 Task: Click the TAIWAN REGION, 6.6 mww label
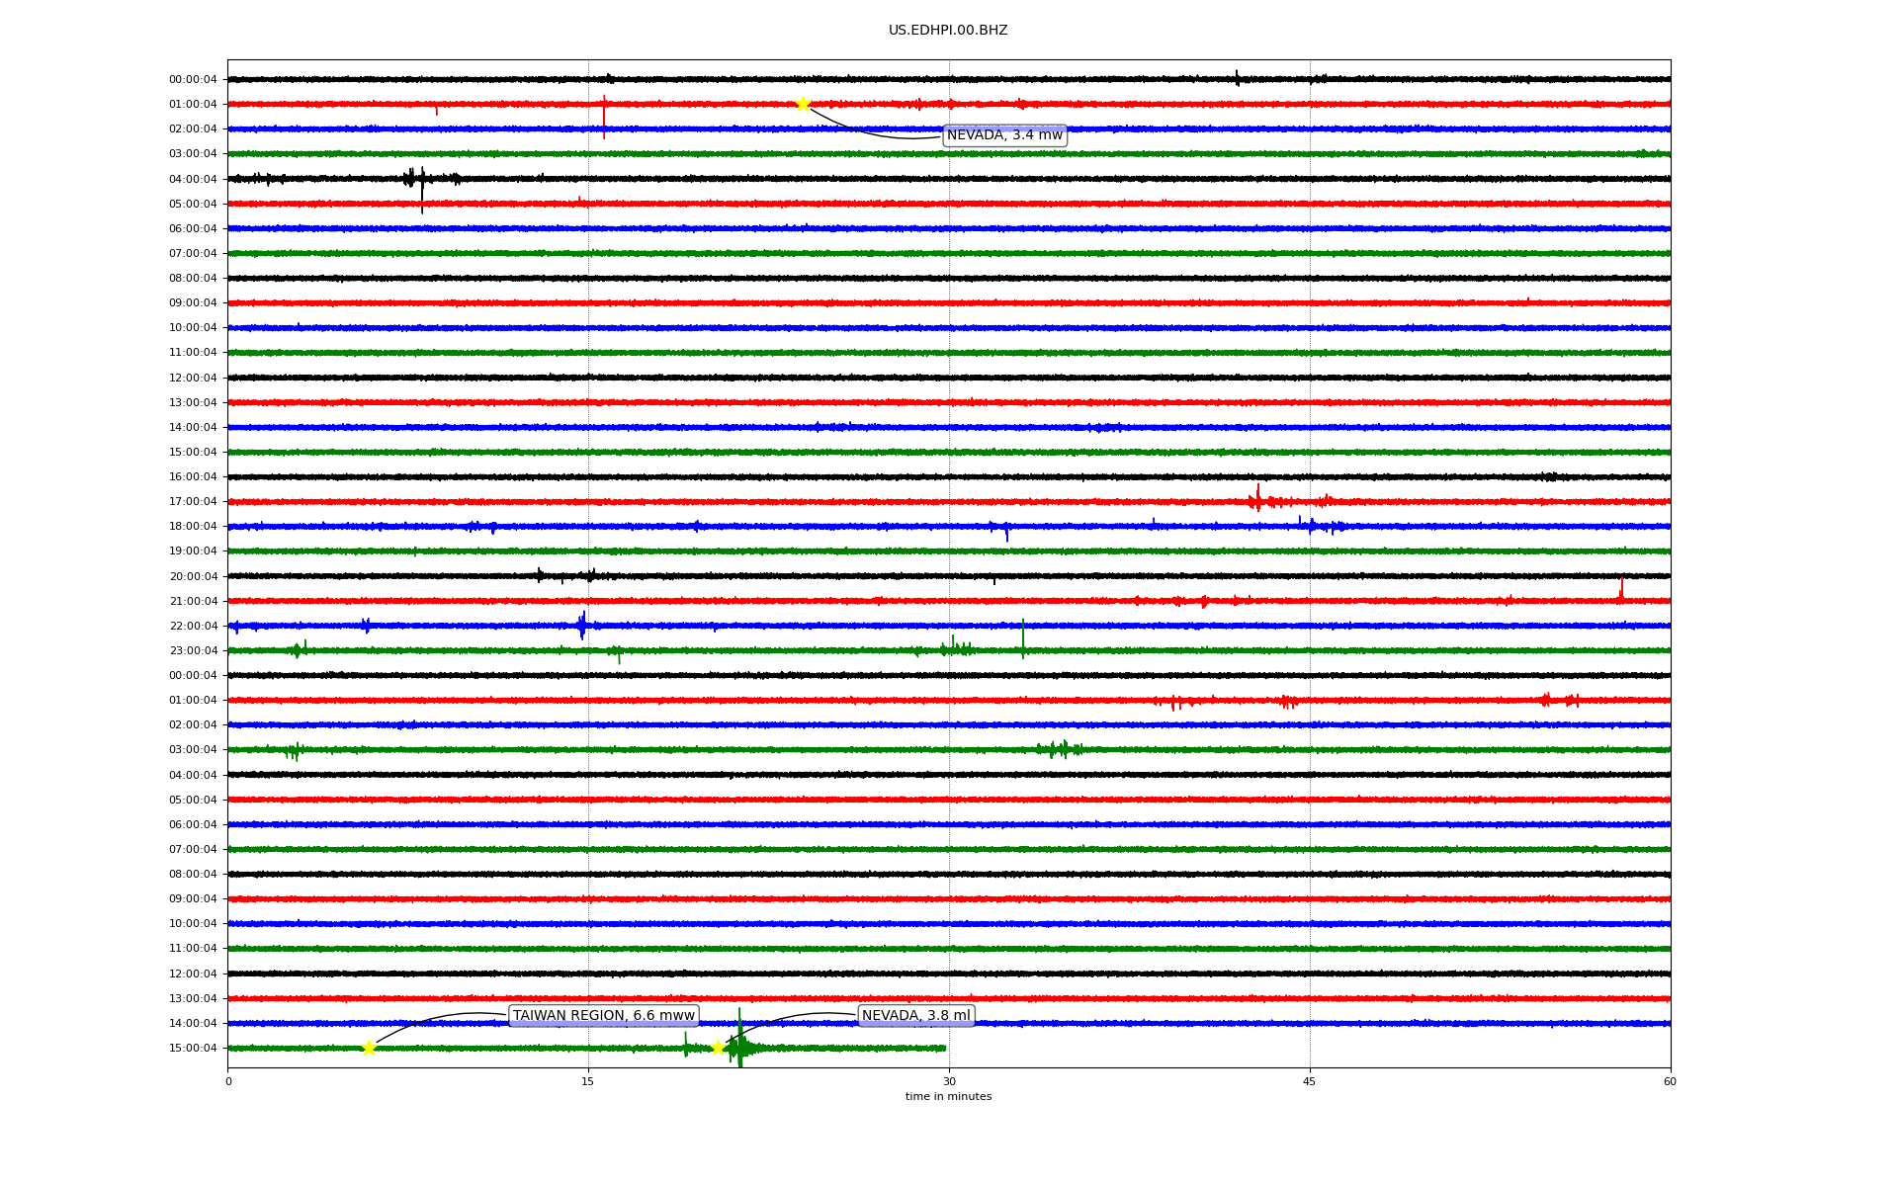pyautogui.click(x=603, y=1016)
